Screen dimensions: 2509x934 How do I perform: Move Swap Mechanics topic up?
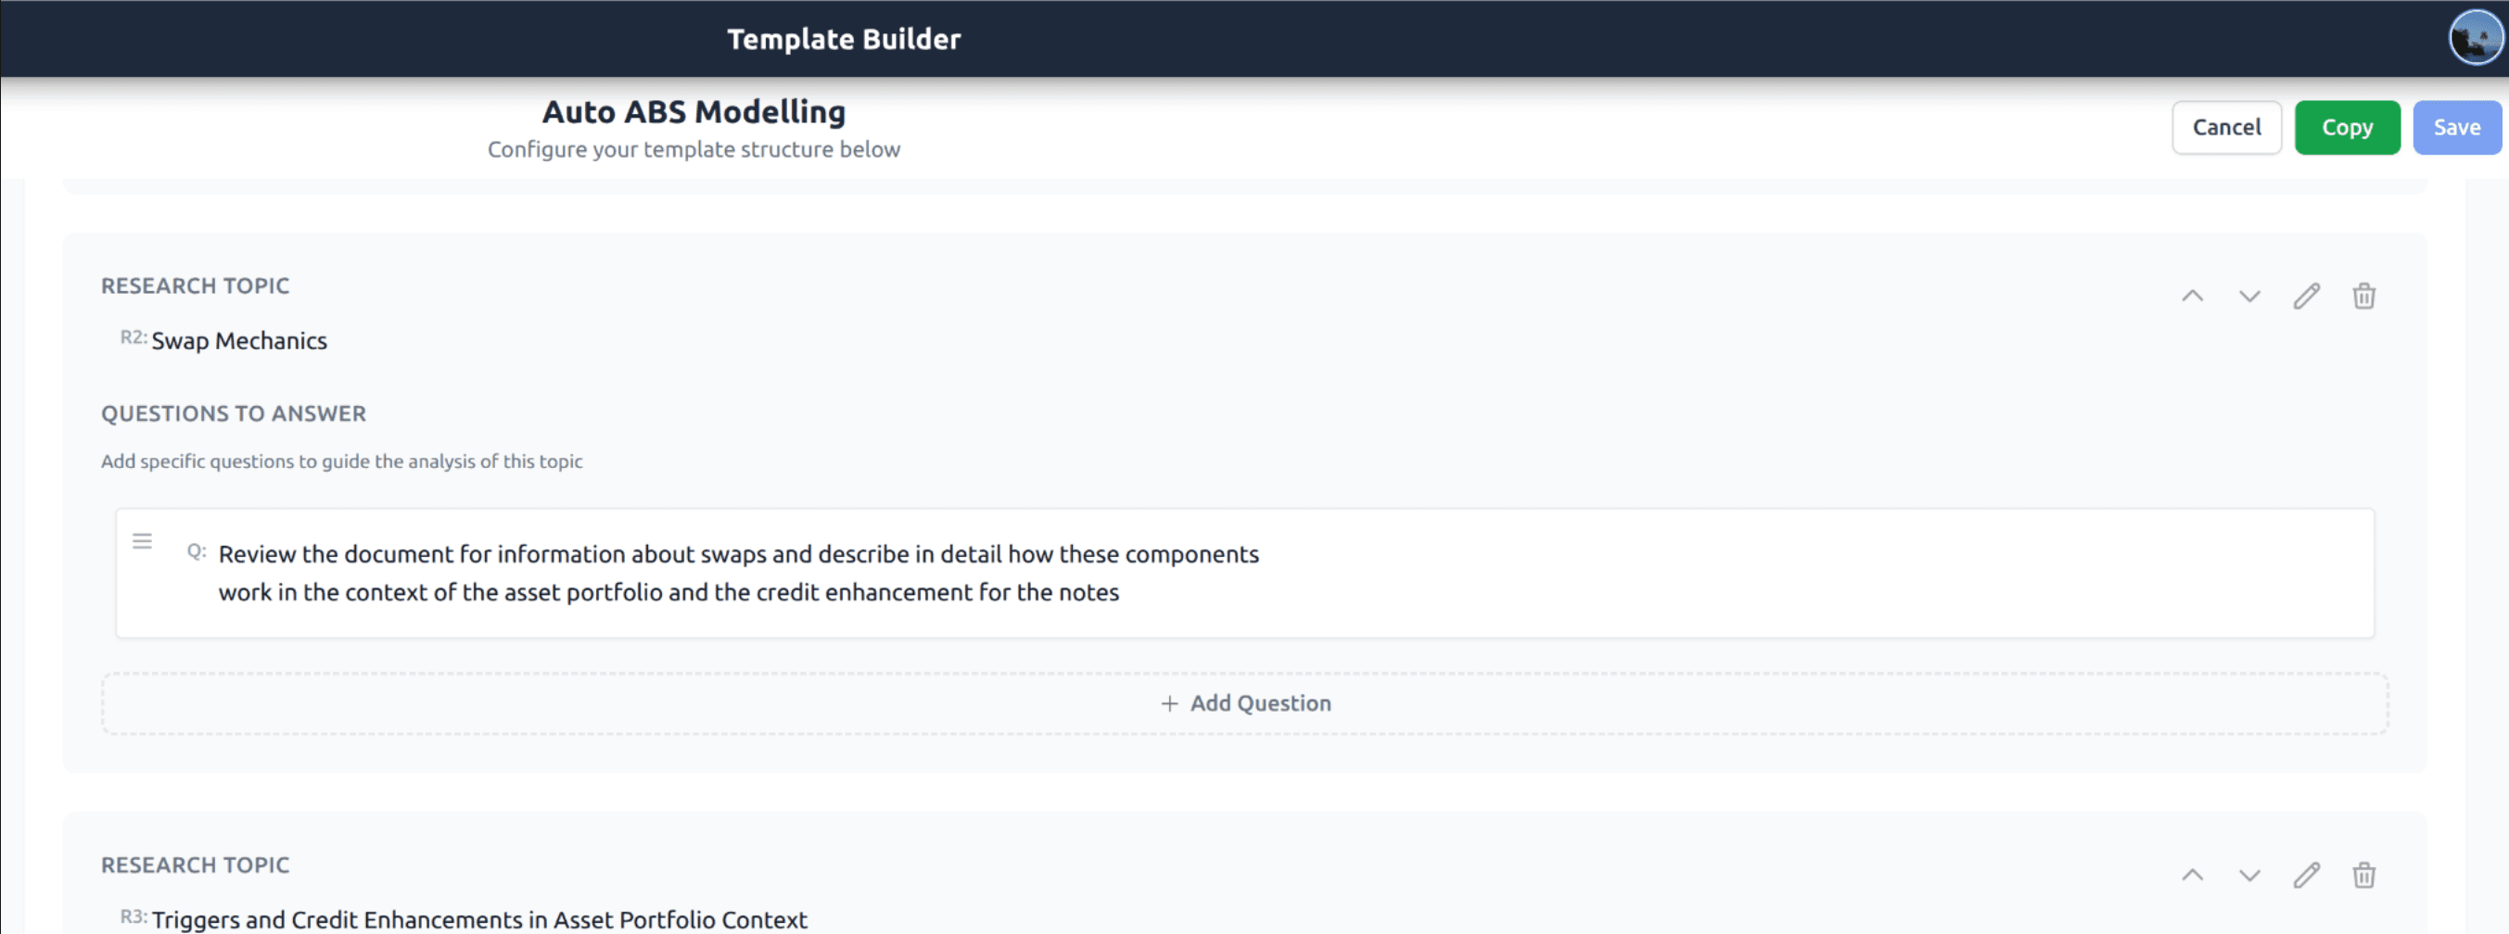coord(2192,296)
